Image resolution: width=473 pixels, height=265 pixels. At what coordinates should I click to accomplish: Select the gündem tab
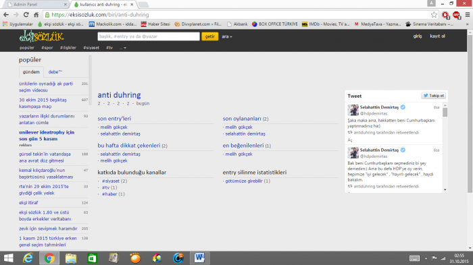31,72
